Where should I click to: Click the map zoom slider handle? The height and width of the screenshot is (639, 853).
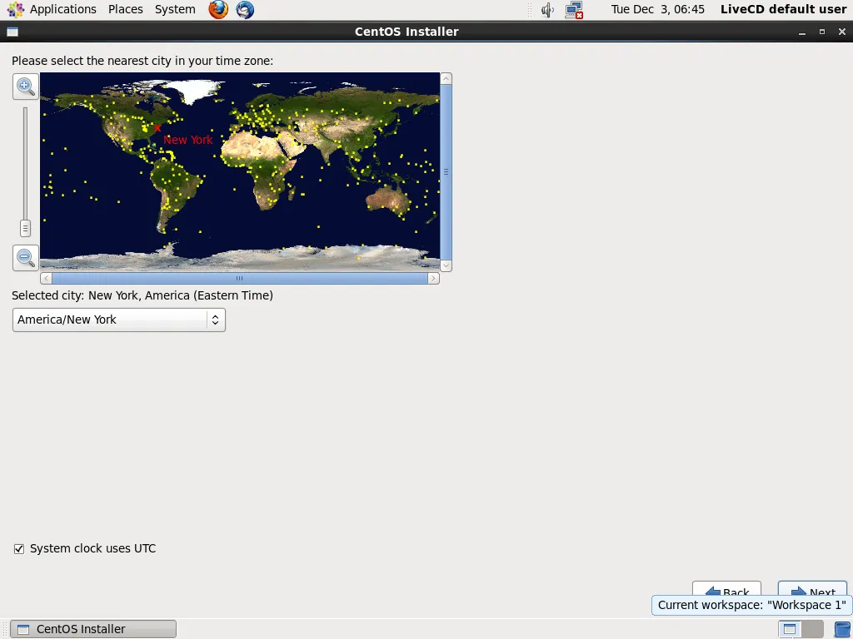[x=26, y=228]
